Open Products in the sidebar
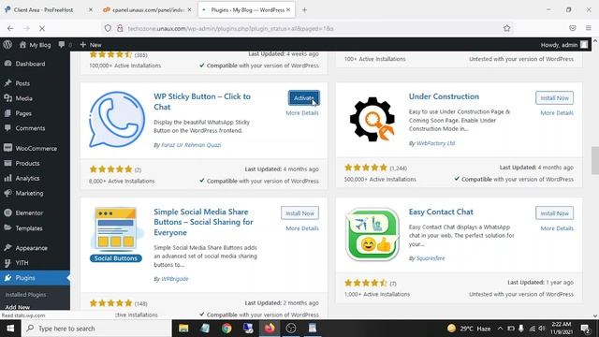This screenshot has width=599, height=337. pyautogui.click(x=27, y=163)
